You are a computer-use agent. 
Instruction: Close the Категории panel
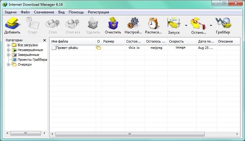coord(45,40)
